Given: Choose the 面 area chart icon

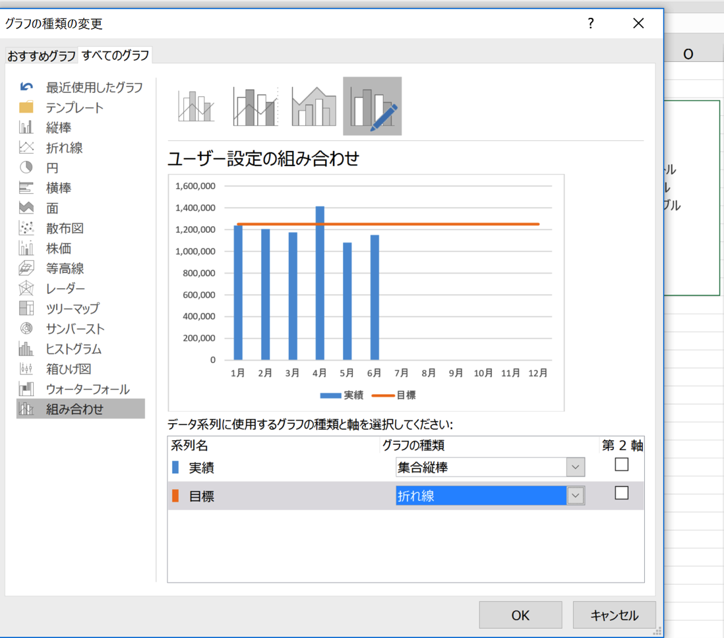Looking at the screenshot, I should pyautogui.click(x=26, y=208).
